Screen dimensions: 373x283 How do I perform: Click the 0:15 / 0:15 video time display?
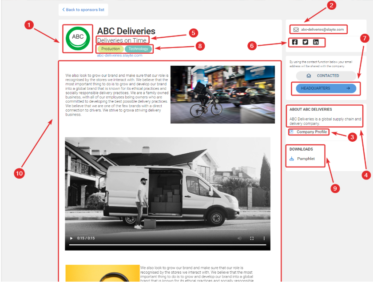click(86, 238)
